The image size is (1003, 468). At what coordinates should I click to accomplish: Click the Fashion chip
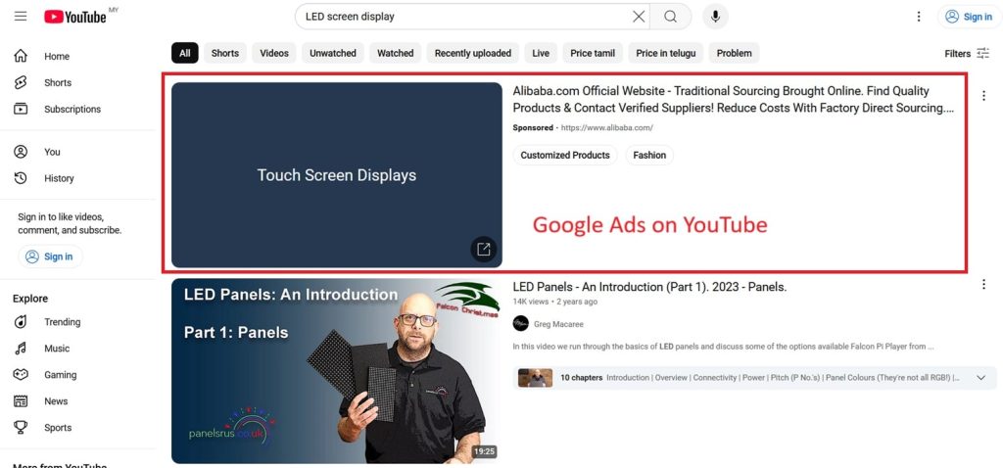(x=649, y=156)
